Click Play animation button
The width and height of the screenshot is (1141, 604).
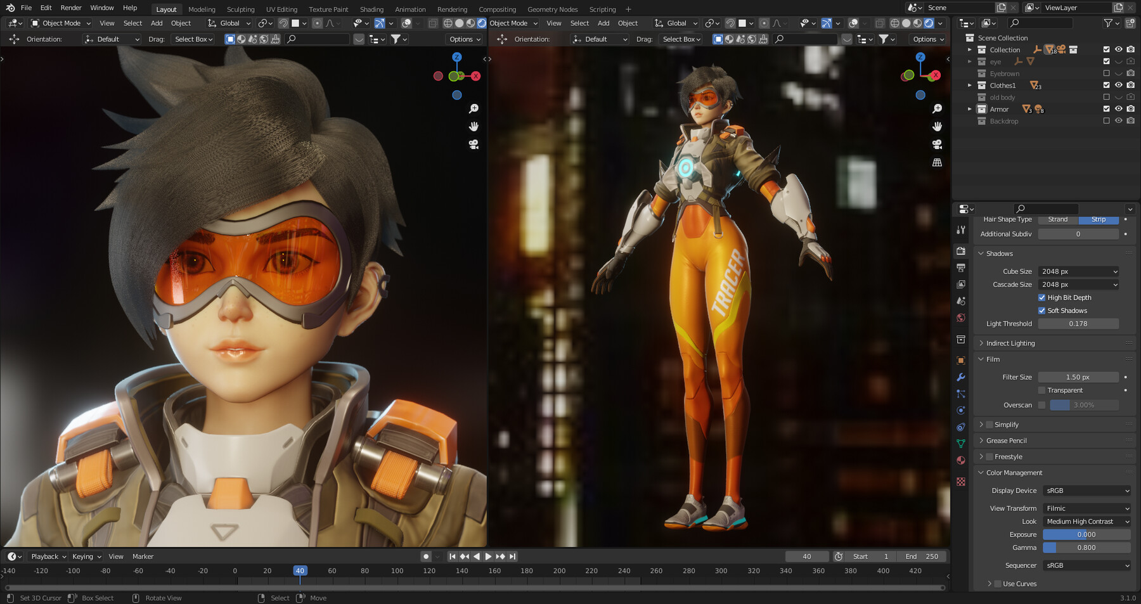pos(488,556)
